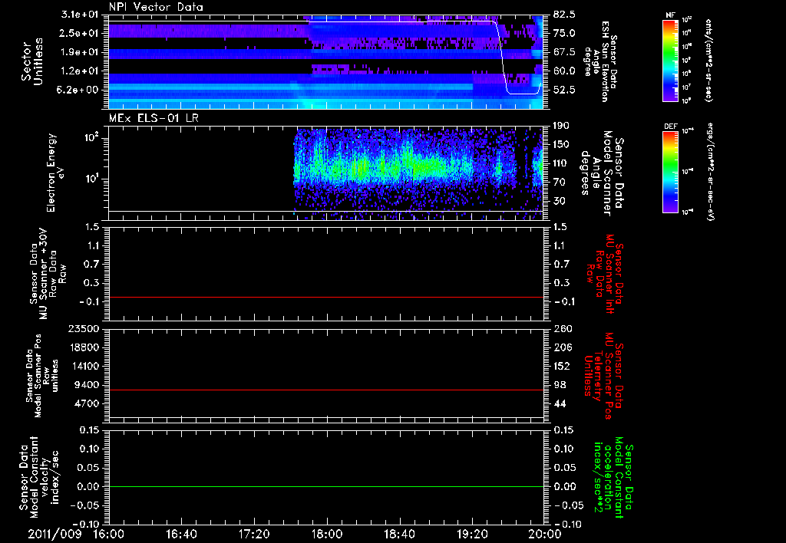786x543 pixels.
Task: Click the 16:00 time tick label
Action: [109, 534]
